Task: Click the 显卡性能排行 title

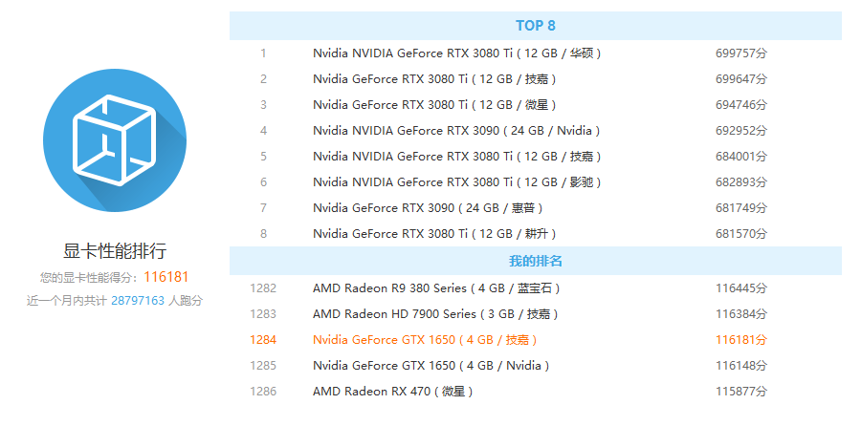Action: (x=115, y=251)
